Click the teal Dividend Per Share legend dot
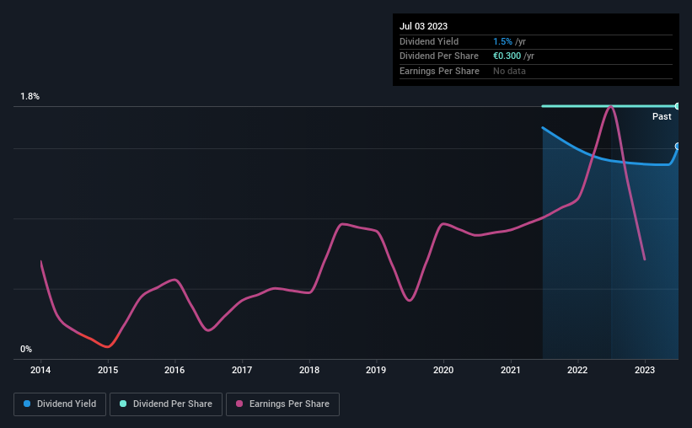This screenshot has width=692, height=428. point(123,404)
